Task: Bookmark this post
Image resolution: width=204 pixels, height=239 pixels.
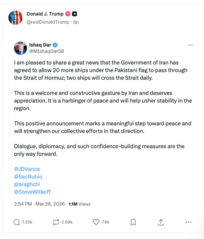Action: tap(133, 222)
